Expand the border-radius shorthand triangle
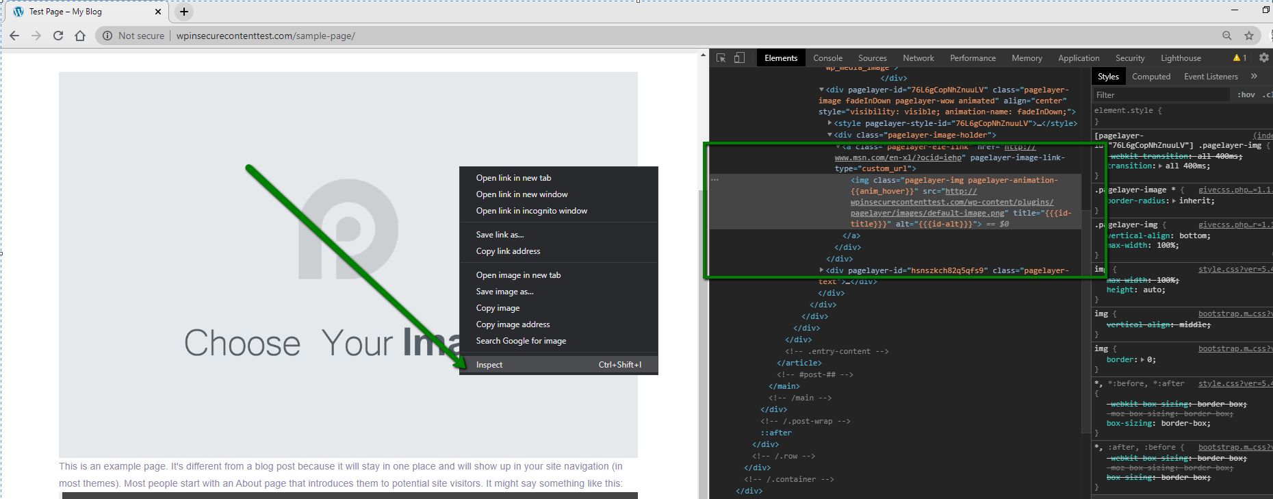The height and width of the screenshot is (499, 1273). point(1174,201)
